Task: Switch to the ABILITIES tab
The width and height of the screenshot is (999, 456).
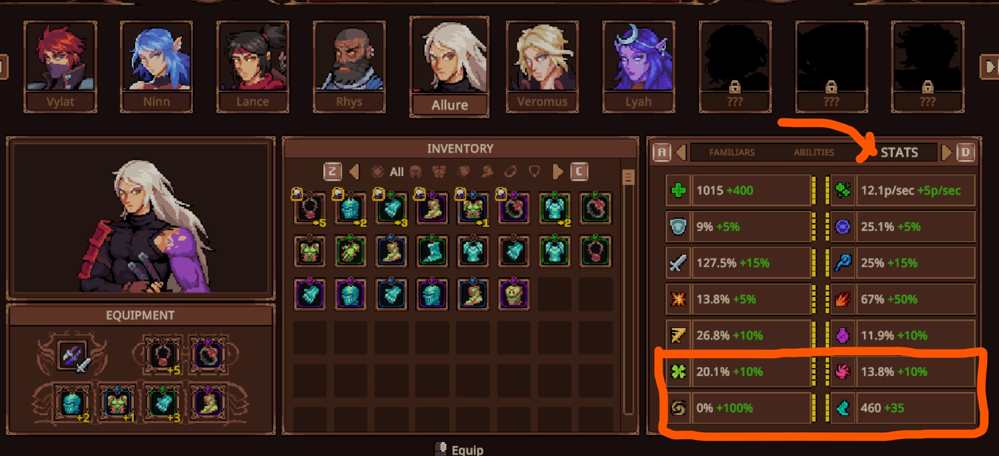Action: point(813,152)
